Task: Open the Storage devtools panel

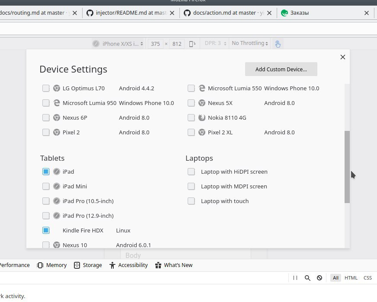Action: click(x=88, y=265)
